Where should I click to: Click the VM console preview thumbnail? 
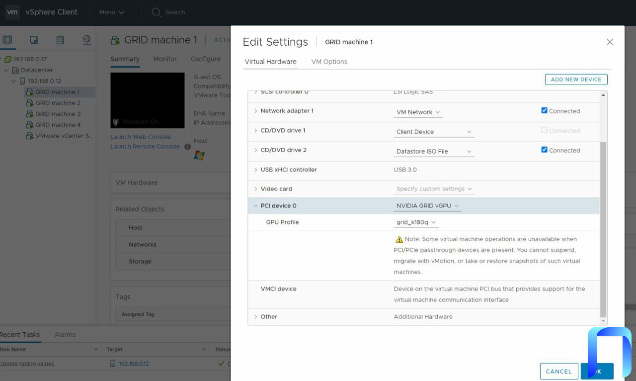[x=148, y=100]
